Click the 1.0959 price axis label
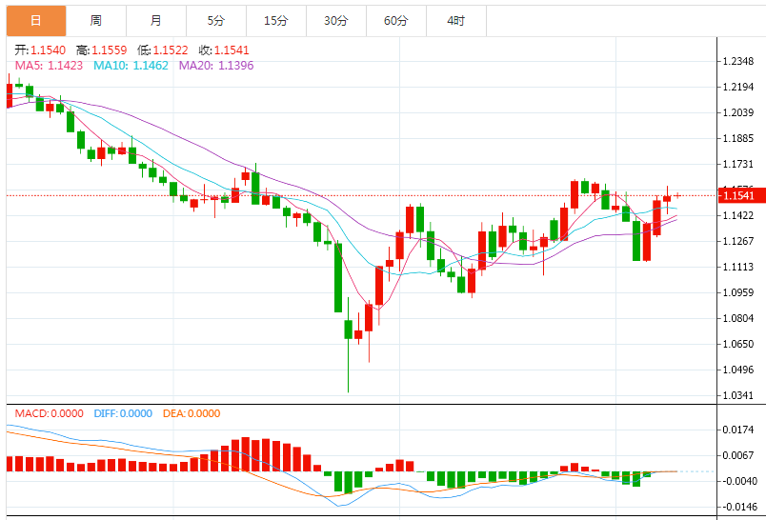Screen dimensions: 766x520 click(738, 292)
